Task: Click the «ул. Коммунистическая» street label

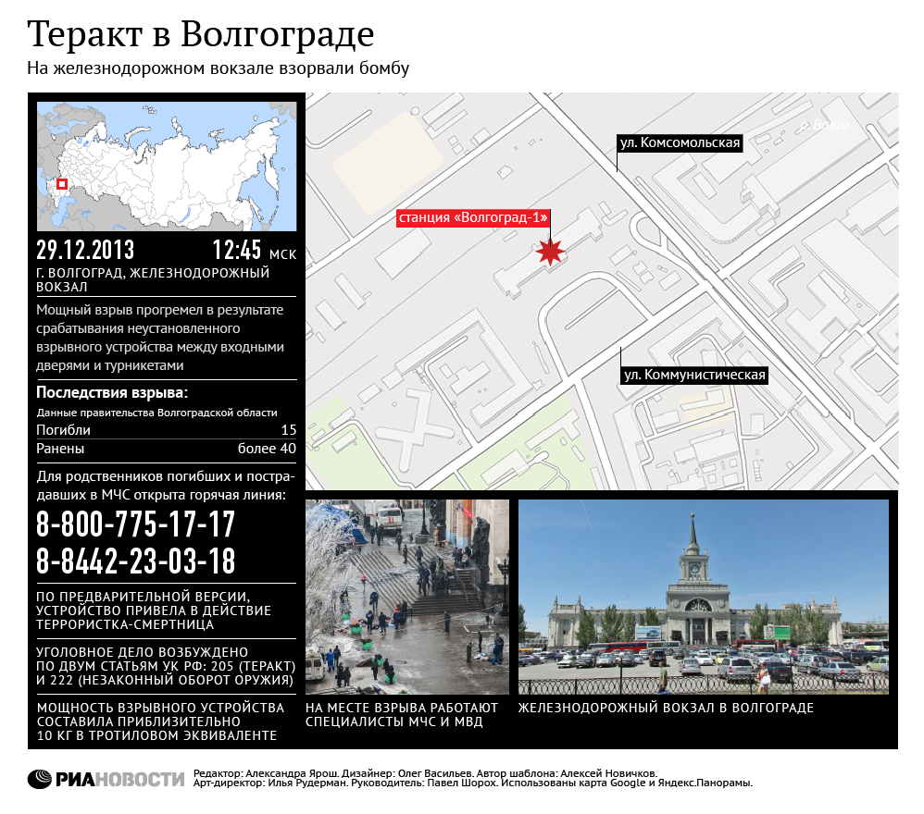Action: [x=696, y=375]
